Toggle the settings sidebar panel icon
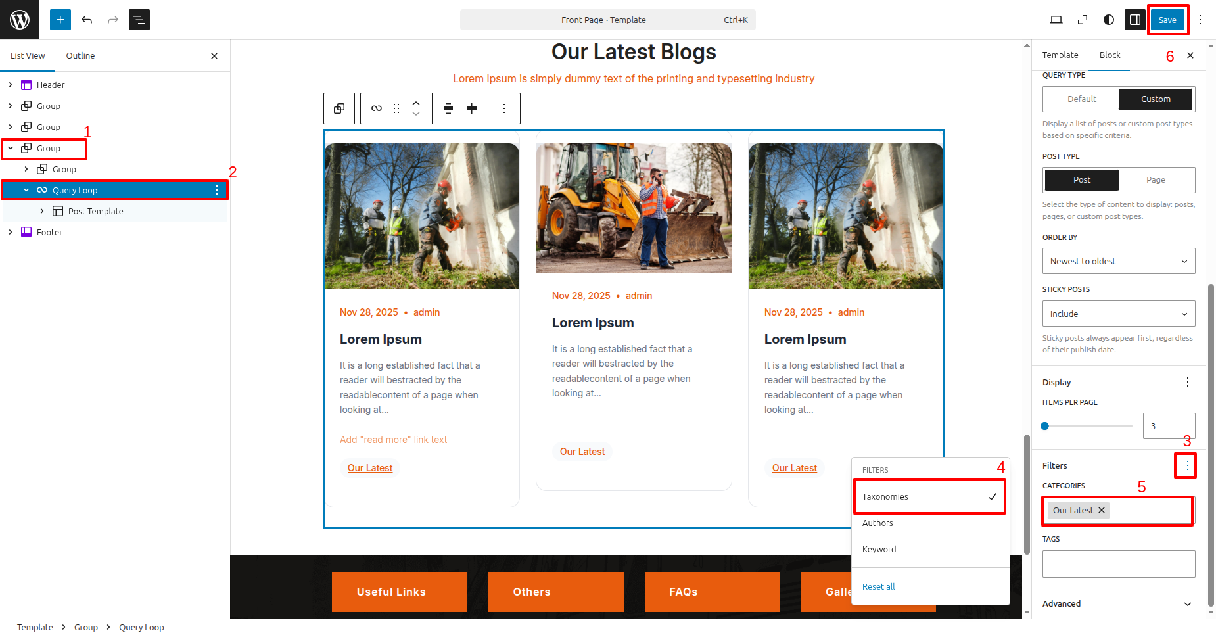This screenshot has height=635, width=1216. coord(1135,20)
